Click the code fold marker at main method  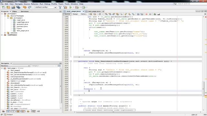pos(71,106)
